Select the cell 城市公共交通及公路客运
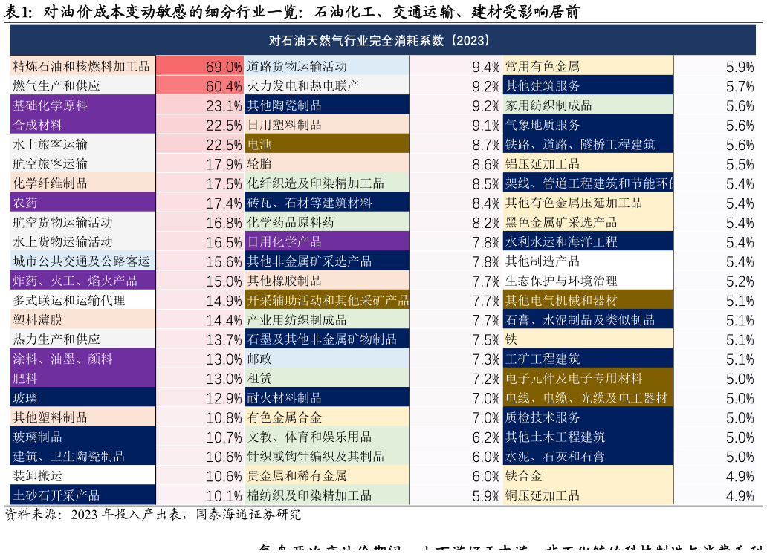The width and height of the screenshot is (767, 554). click(82, 261)
